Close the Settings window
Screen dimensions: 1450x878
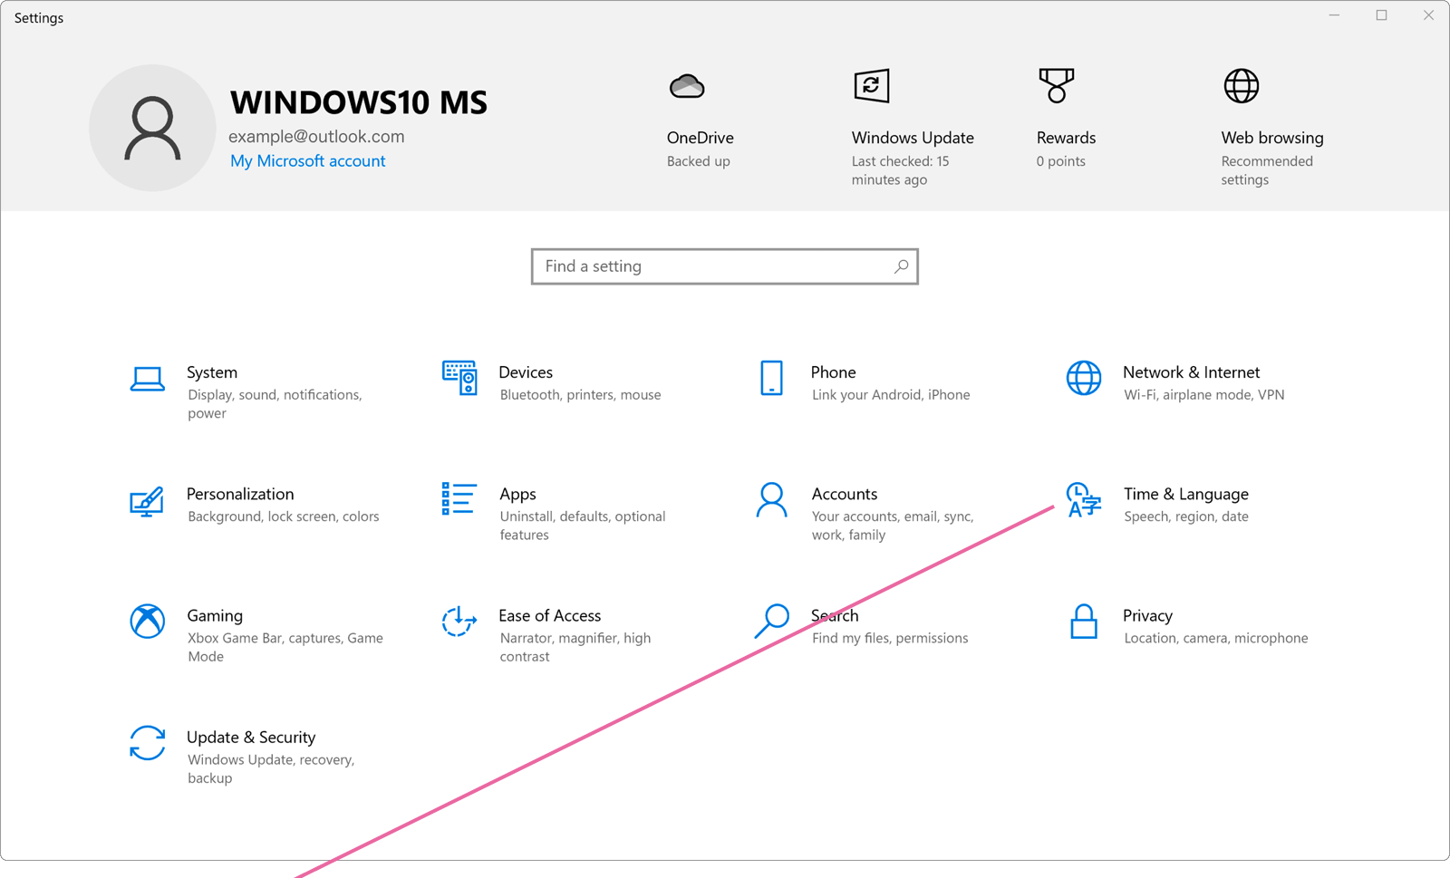(1428, 15)
